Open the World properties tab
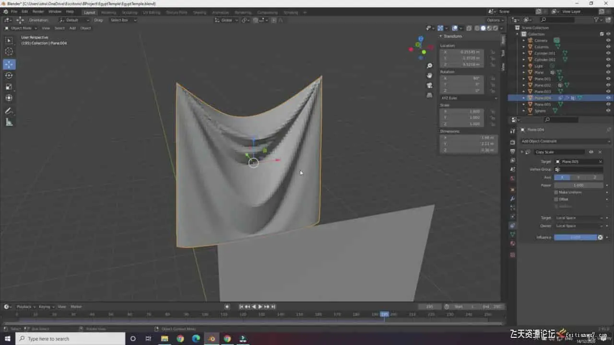This screenshot has height=345, width=614. pyautogui.click(x=512, y=178)
